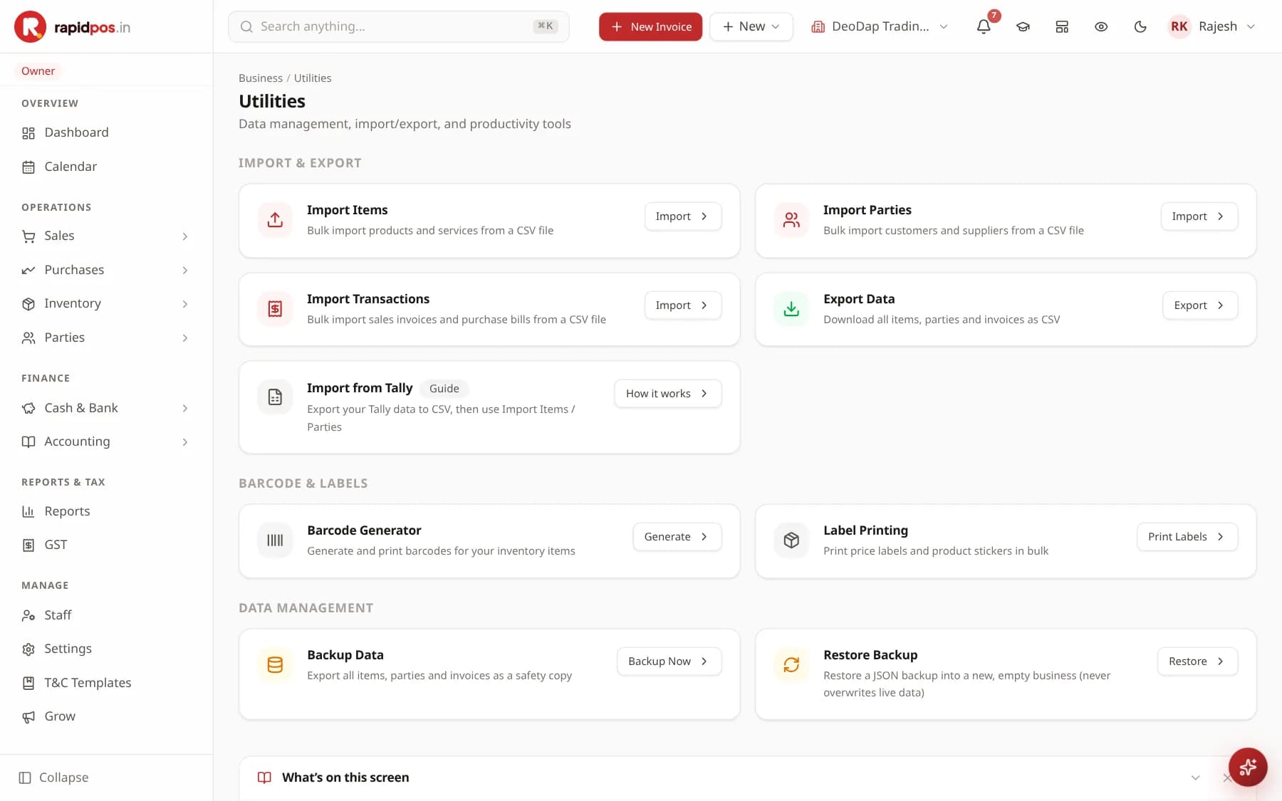1282x801 pixels.
Task: Click the Import Parties people icon
Action: point(791,220)
